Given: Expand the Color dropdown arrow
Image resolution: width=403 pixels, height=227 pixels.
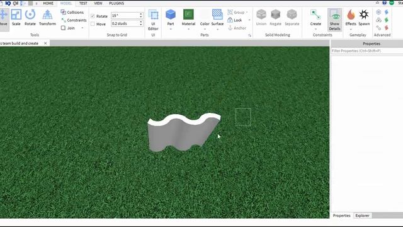Looking at the screenshot, I should click(205, 29).
